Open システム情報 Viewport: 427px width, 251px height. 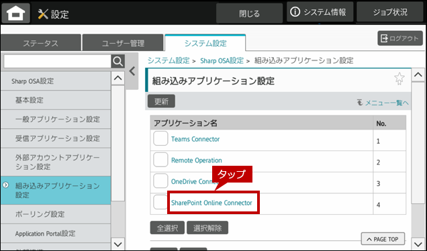click(x=320, y=12)
